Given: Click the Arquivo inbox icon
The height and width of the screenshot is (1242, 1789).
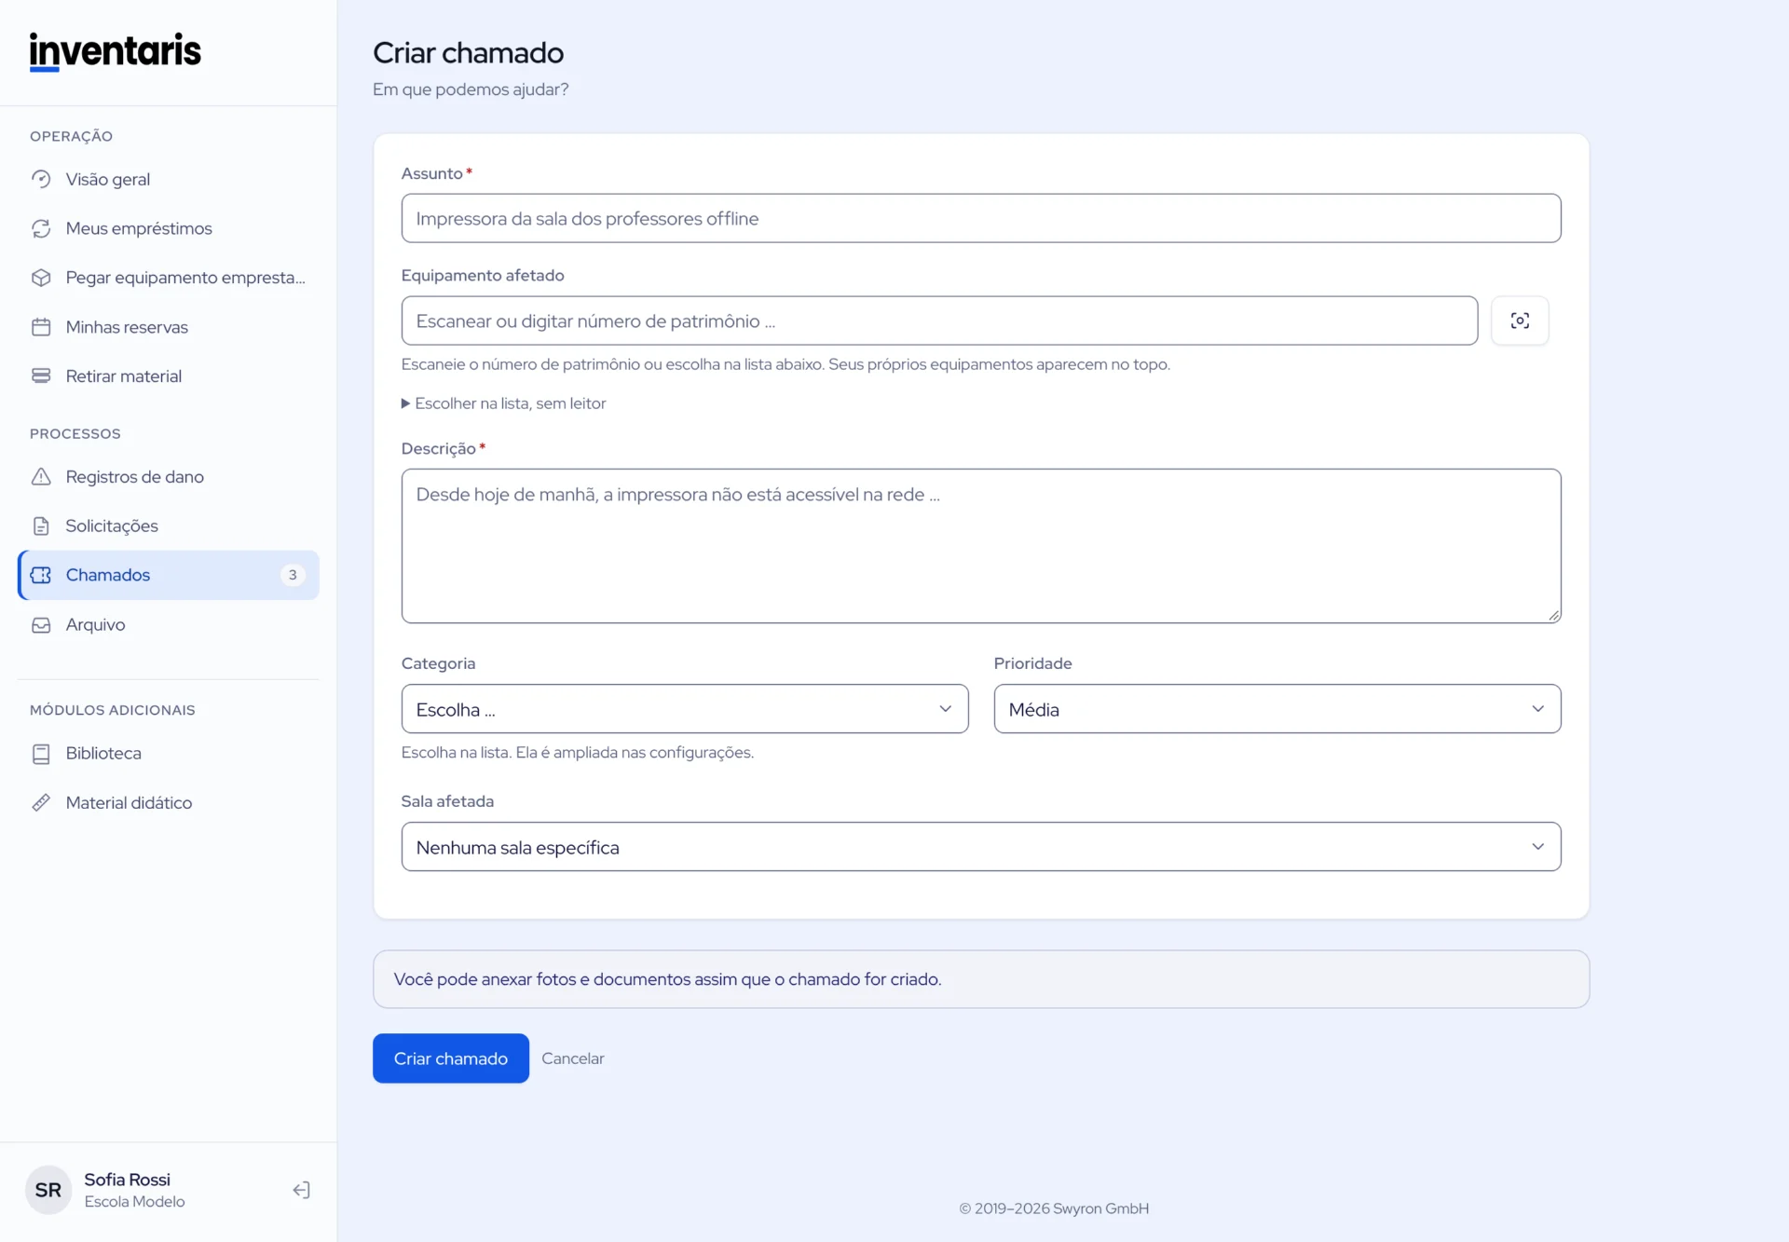Looking at the screenshot, I should [41, 625].
